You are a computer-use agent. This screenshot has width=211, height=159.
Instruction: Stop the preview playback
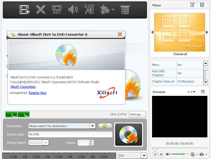click(x=161, y=154)
